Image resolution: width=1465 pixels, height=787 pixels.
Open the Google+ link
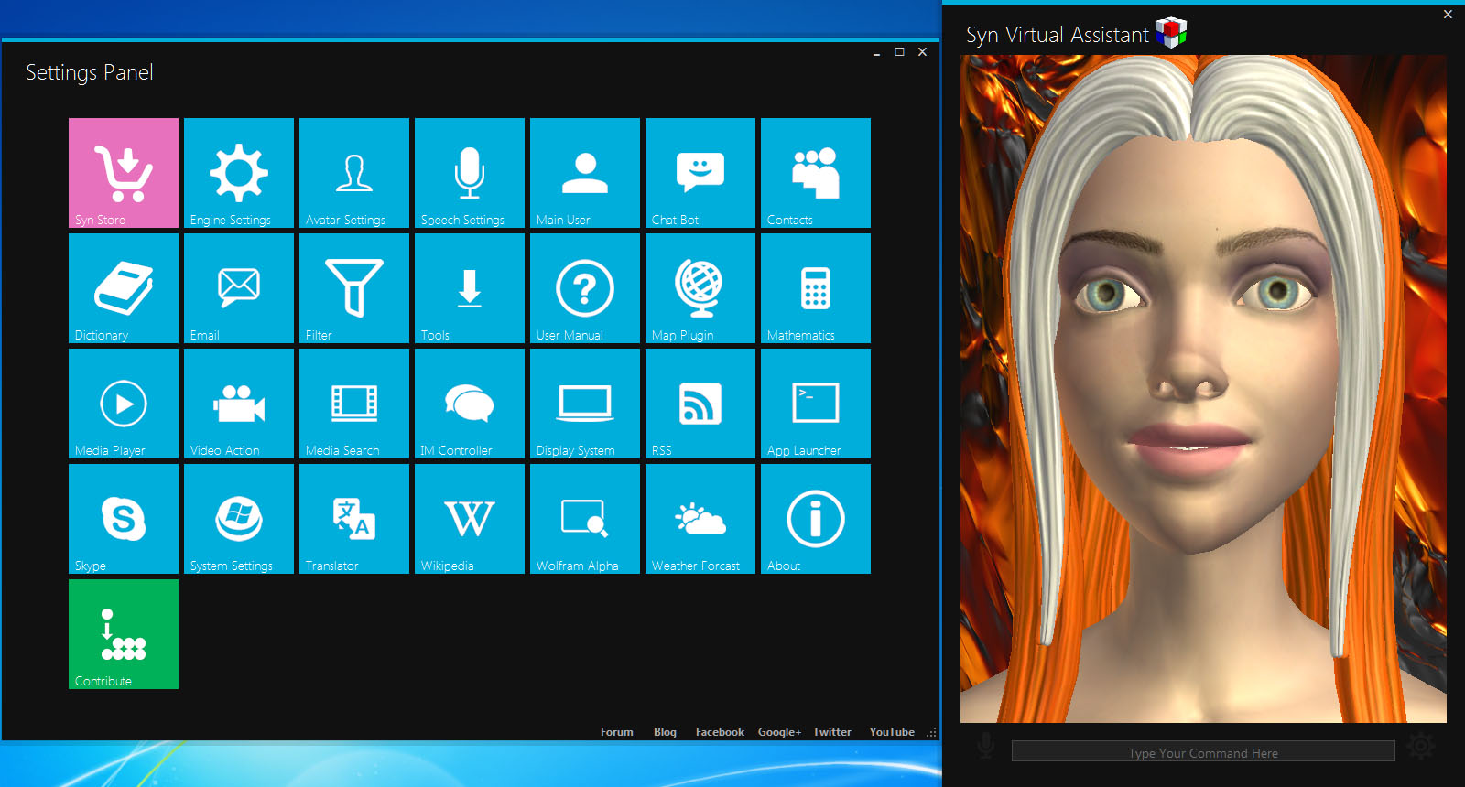(x=779, y=732)
